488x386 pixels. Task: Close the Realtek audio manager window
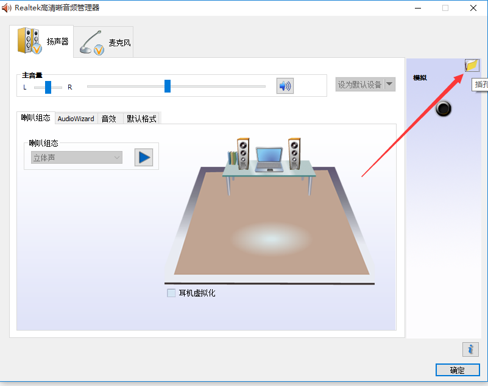473,8
